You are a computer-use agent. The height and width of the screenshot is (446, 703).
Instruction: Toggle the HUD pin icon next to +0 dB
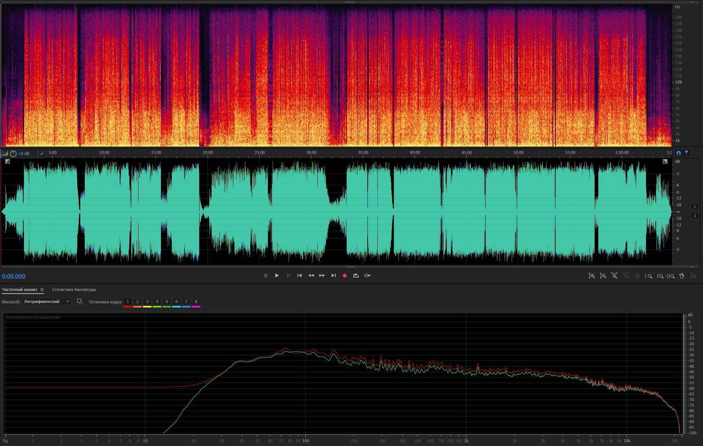42,154
